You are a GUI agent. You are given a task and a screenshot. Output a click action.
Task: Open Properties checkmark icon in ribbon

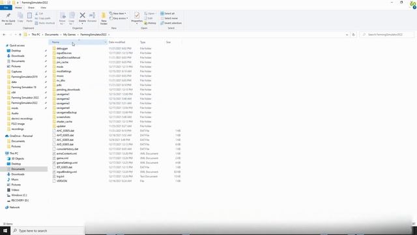137,16
